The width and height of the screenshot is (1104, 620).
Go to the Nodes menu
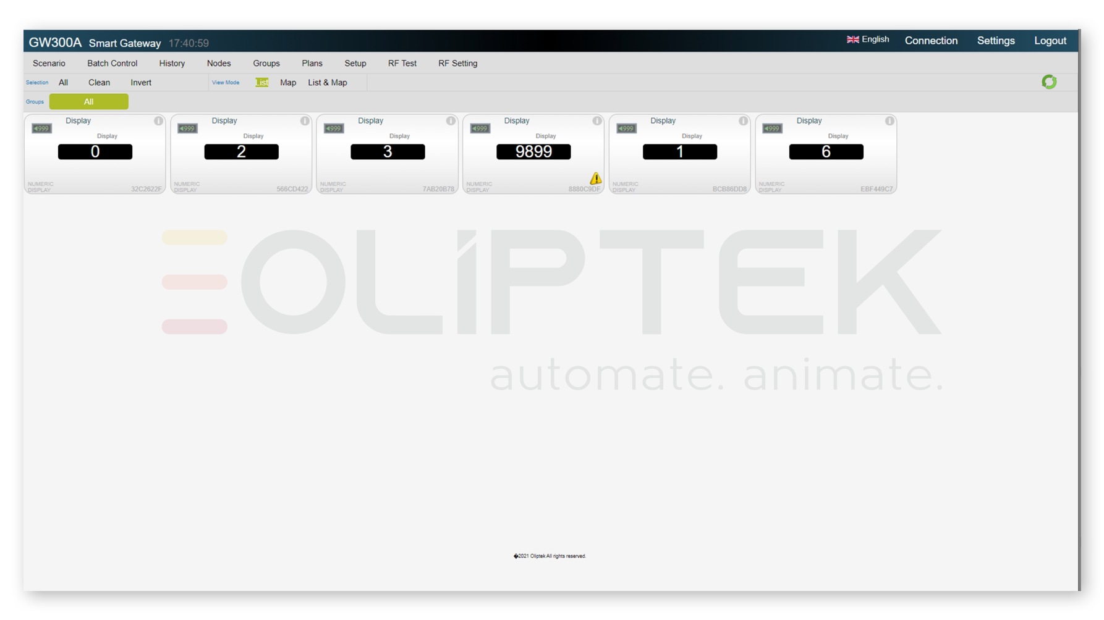point(219,64)
